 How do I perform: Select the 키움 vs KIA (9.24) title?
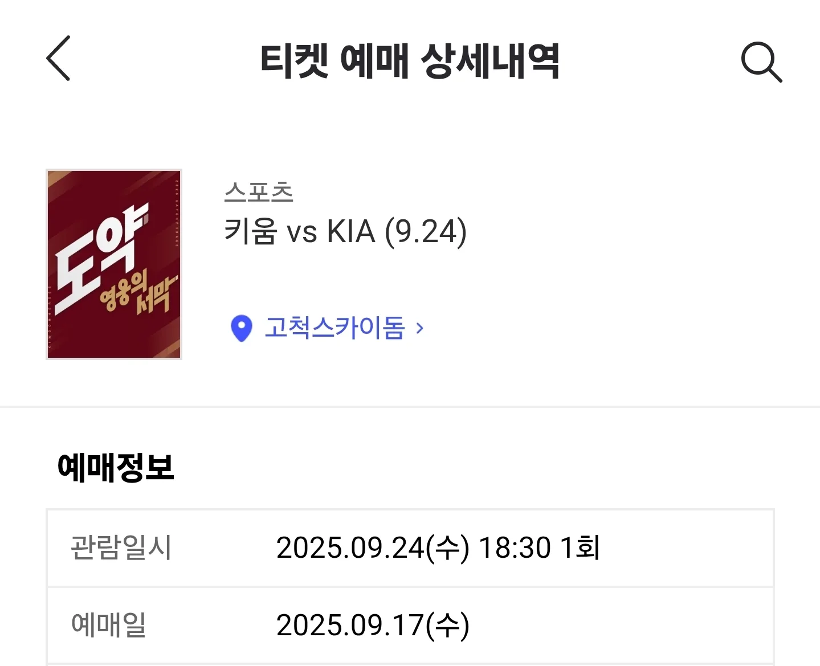[345, 231]
